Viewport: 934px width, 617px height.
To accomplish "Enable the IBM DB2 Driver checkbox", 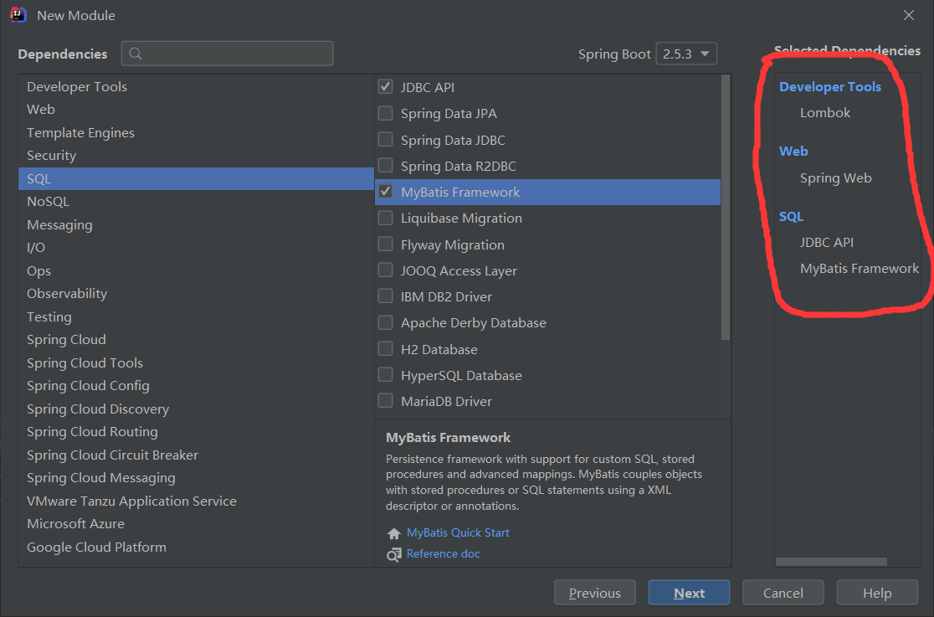I will 385,296.
